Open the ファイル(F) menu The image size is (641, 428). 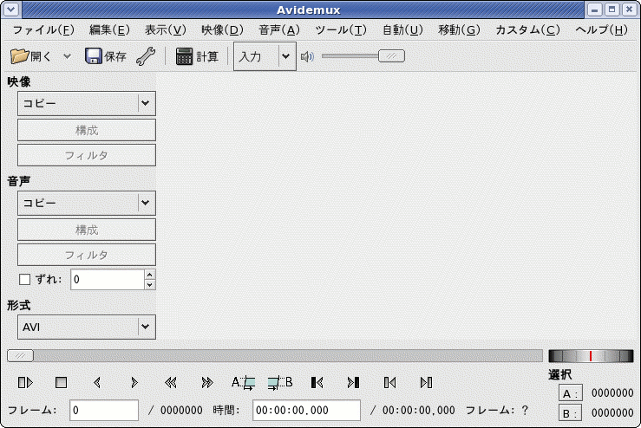tap(43, 29)
